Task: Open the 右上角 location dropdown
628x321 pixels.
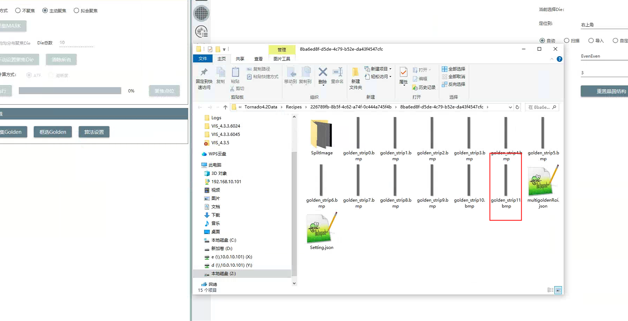Action: (x=604, y=25)
